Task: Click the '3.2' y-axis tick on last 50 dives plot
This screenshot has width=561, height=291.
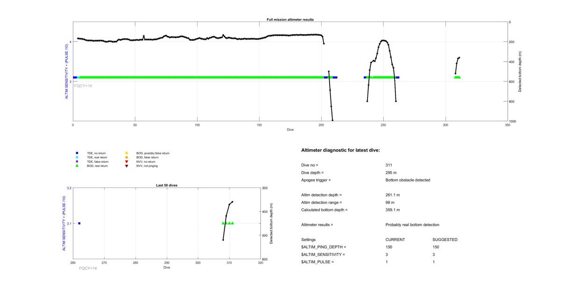Action: (x=69, y=188)
